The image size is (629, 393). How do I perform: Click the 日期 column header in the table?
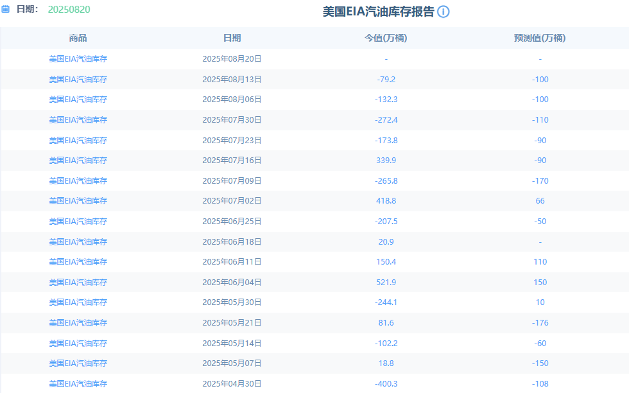[232, 38]
